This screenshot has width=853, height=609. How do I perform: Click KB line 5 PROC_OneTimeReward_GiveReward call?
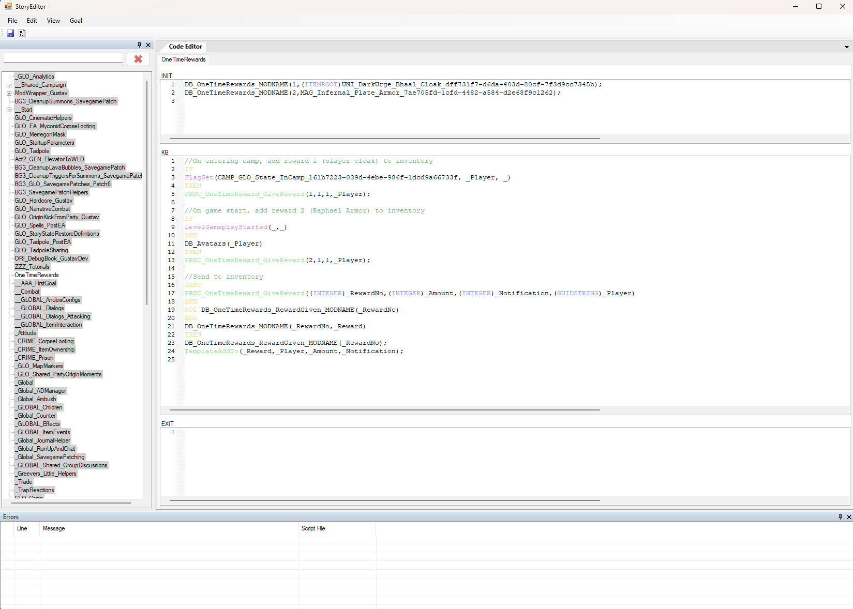[x=278, y=194]
